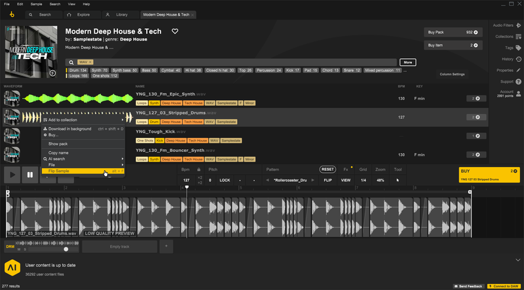
Task: Choose Download in background
Action: pos(83,128)
